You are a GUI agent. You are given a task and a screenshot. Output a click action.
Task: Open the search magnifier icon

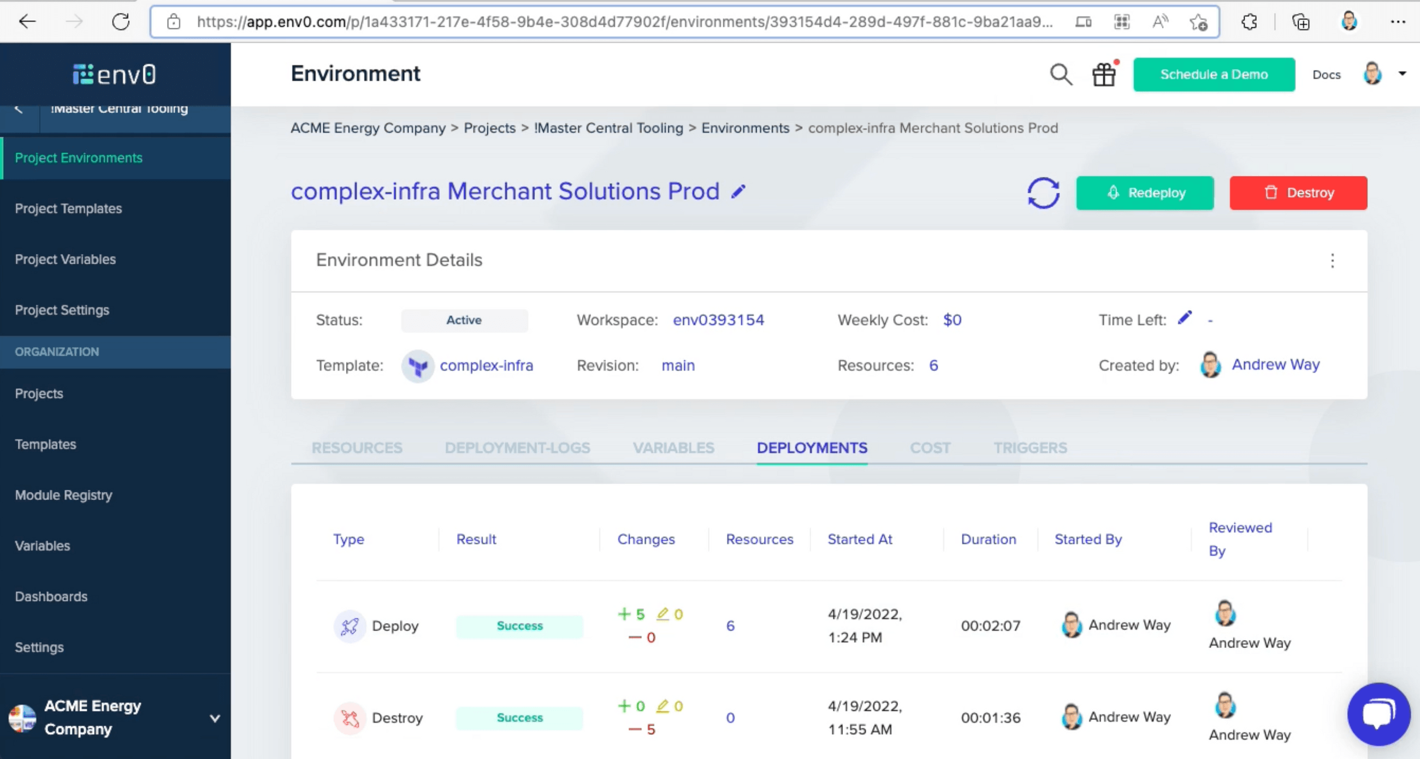pos(1061,74)
